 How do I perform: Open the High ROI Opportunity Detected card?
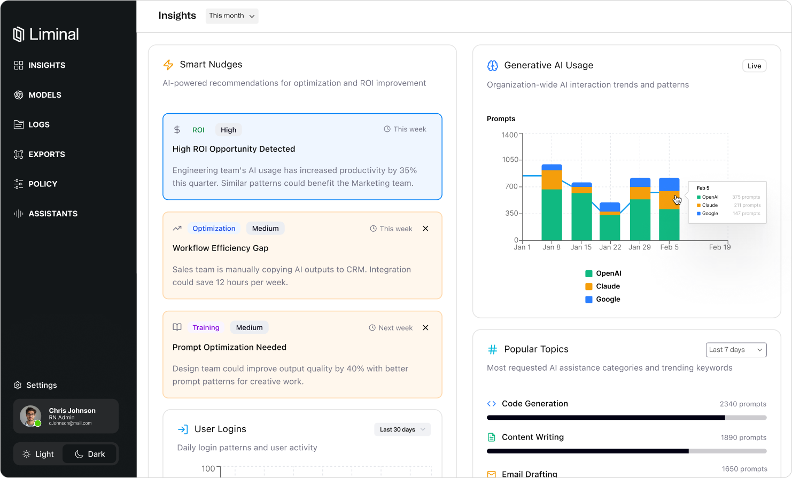(x=302, y=156)
